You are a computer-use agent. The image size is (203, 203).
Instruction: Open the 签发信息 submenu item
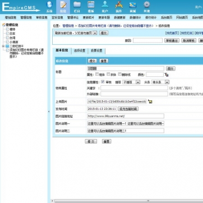(x=57, y=17)
